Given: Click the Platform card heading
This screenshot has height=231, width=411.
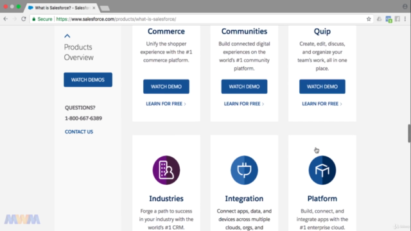Looking at the screenshot, I should (322, 198).
